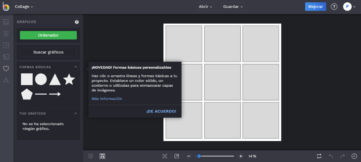Open the Abrir menu
361x162 pixels.
click(x=206, y=7)
